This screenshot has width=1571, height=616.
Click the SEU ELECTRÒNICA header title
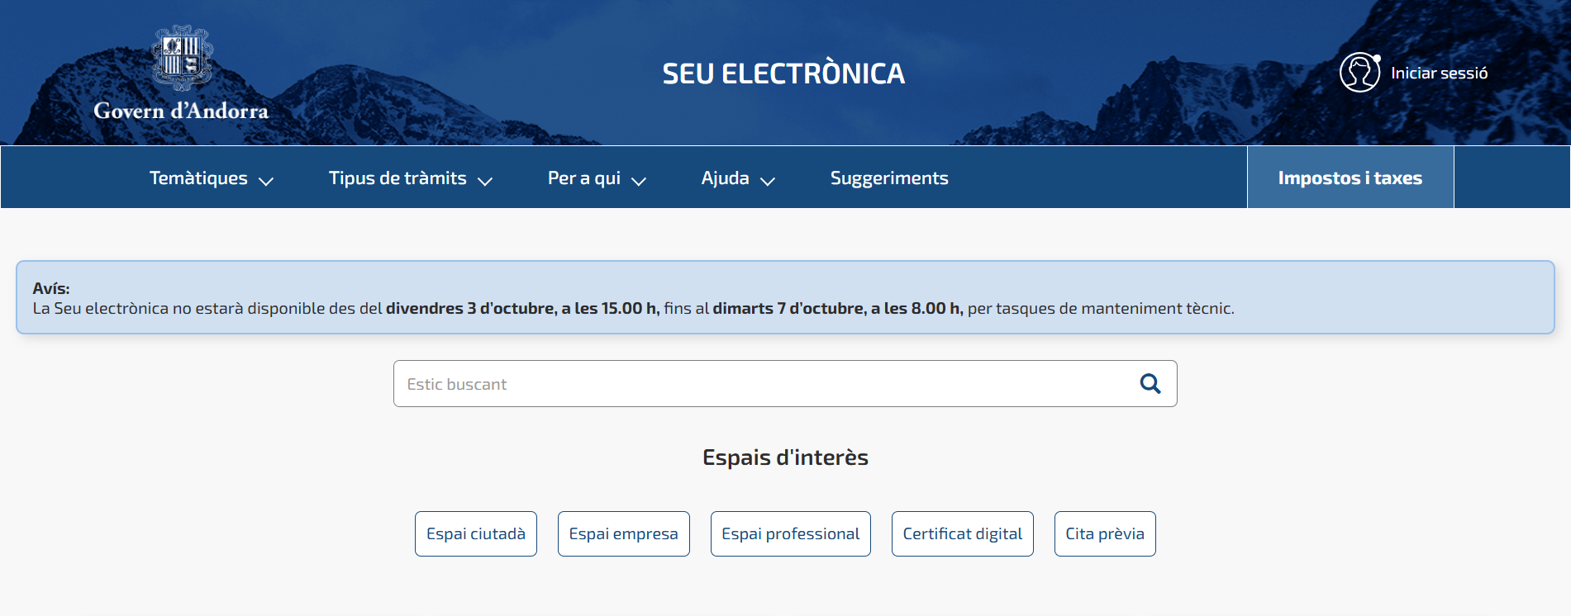pyautogui.click(x=783, y=73)
